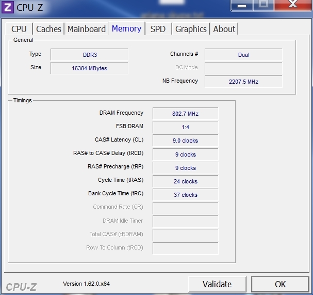
Task: Click the tRCD delay value 9 clocks
Action: [186, 154]
